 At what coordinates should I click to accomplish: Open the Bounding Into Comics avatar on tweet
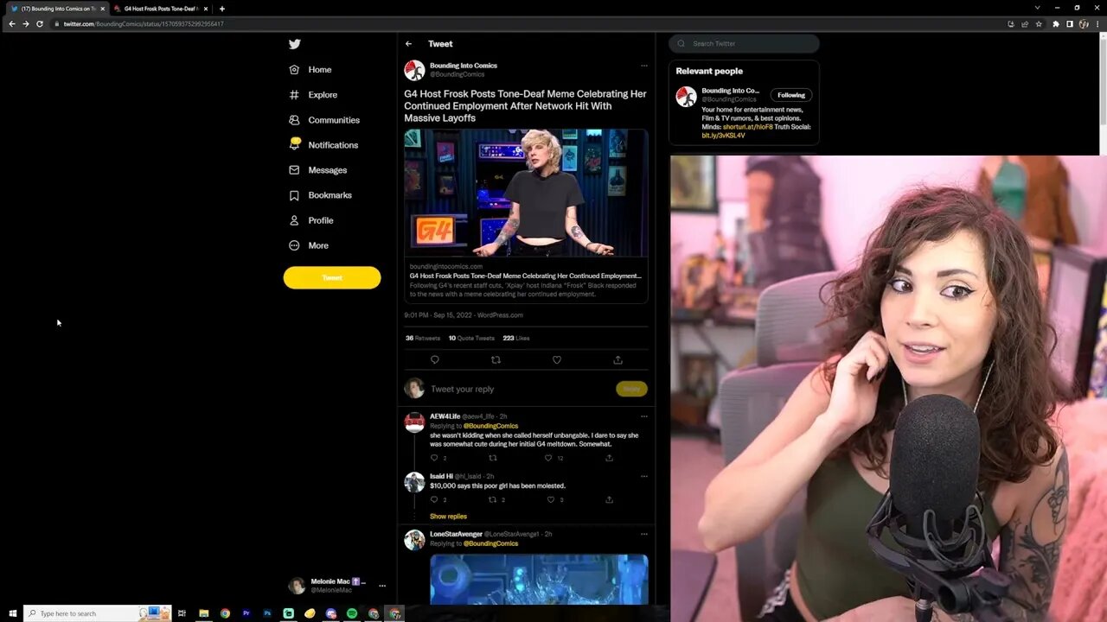(414, 70)
